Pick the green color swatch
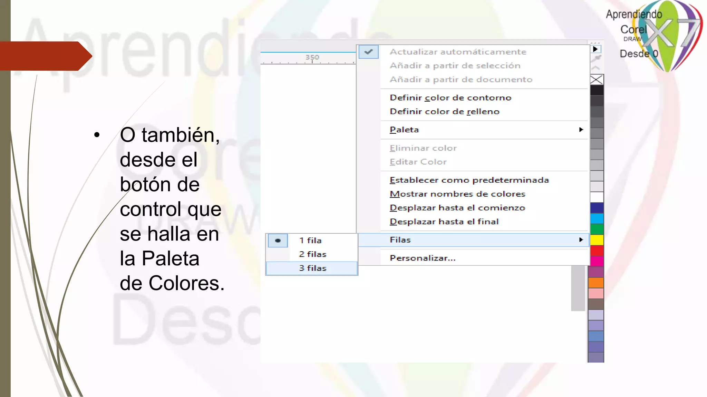The width and height of the screenshot is (707, 397). tap(597, 229)
